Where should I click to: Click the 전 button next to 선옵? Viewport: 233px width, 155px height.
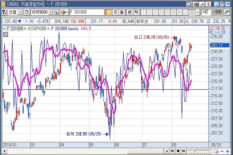coord(27,12)
